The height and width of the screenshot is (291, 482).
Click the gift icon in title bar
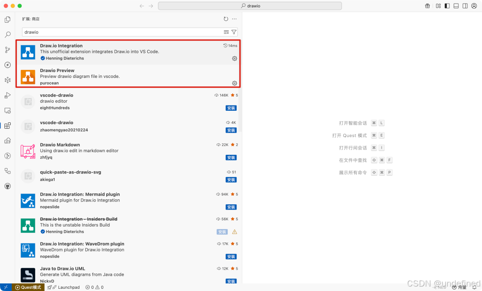click(427, 6)
